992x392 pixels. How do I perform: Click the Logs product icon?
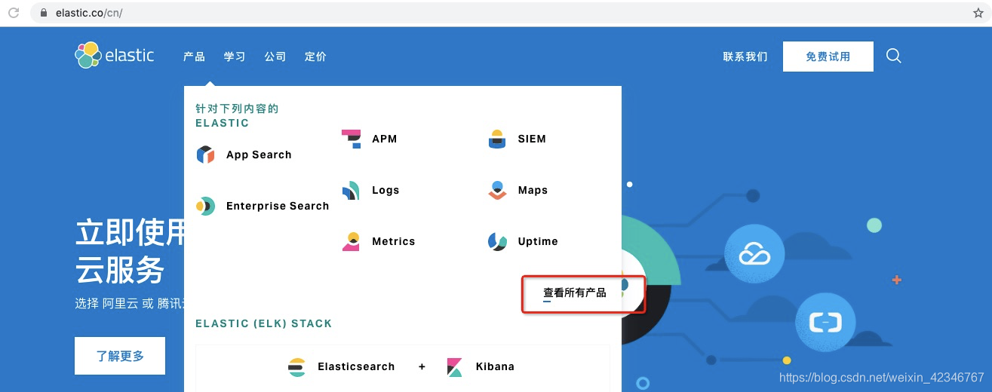point(350,191)
